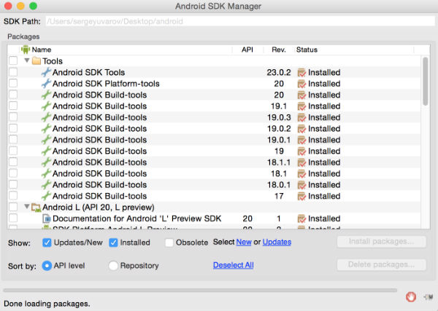Open the log window icon at bottom right
Screen dimensions: 438x311
429,296
